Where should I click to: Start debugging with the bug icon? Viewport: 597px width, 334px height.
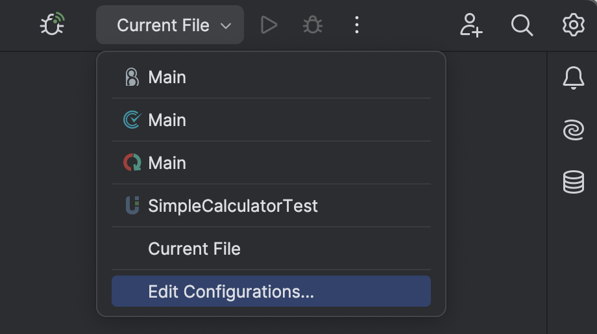click(313, 25)
